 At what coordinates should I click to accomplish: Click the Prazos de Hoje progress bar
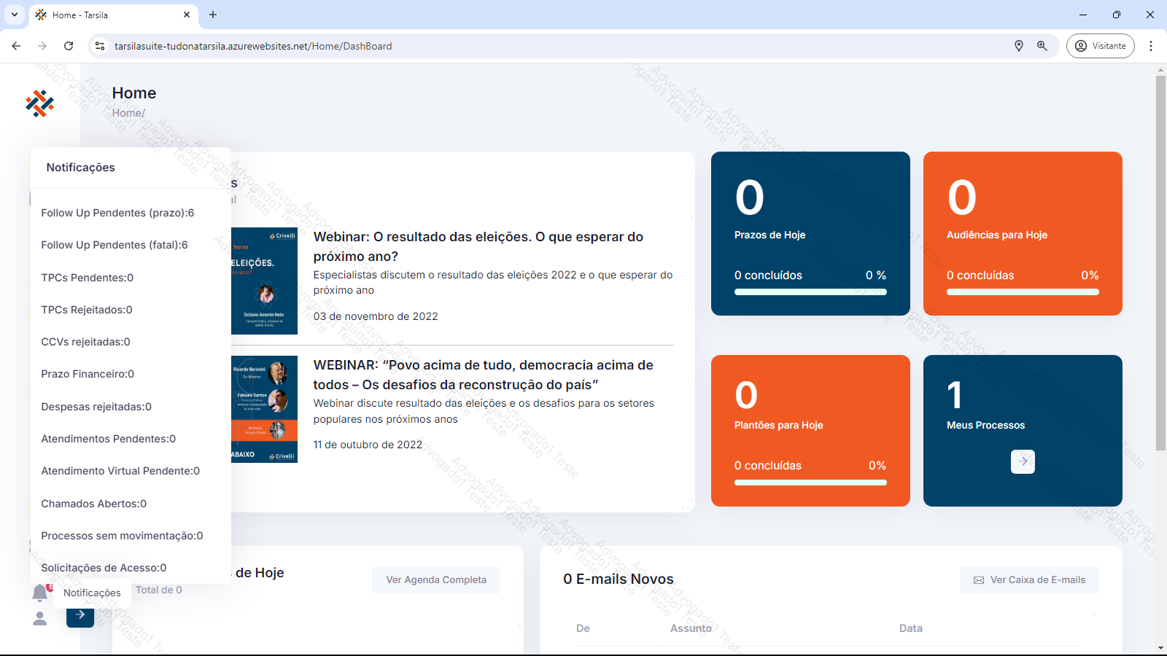[x=810, y=292]
